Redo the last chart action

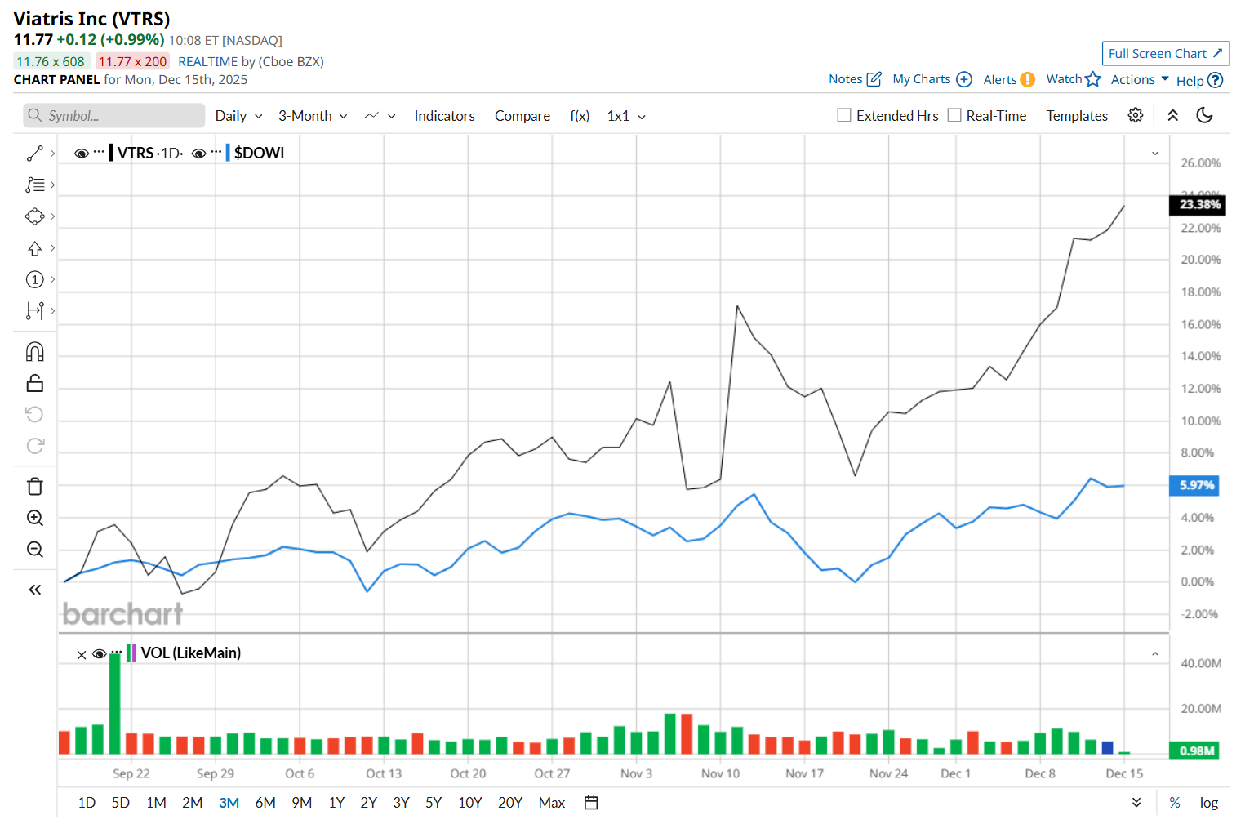coord(34,446)
